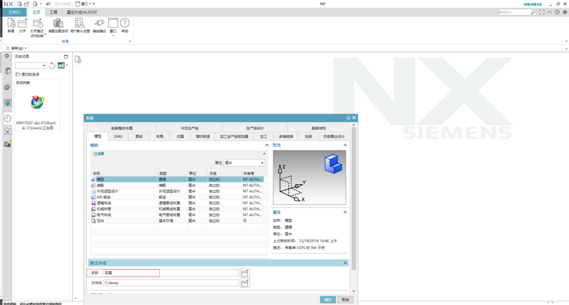
Task: Click the new document icon in graphics area
Action: [x=78, y=59]
